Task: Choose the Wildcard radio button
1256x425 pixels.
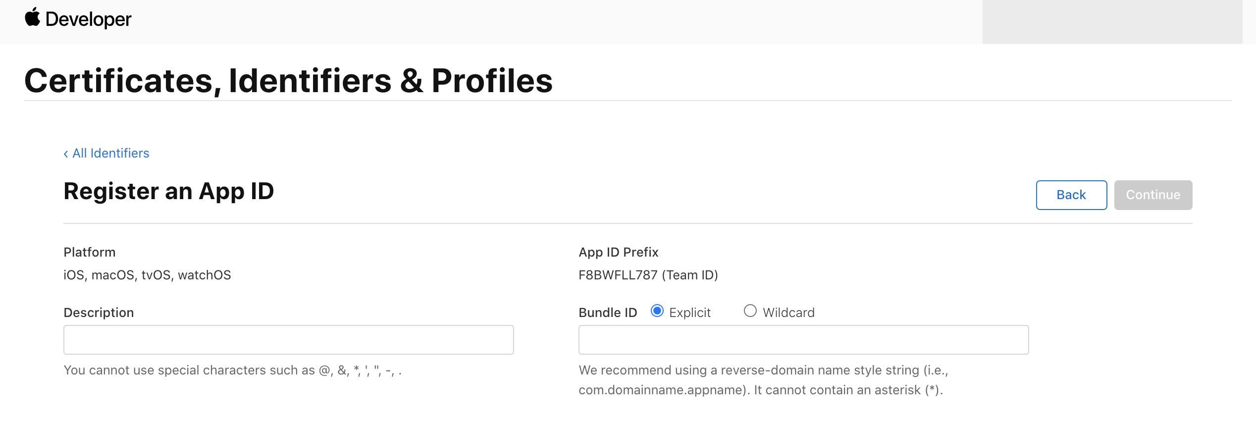Action: click(x=750, y=311)
